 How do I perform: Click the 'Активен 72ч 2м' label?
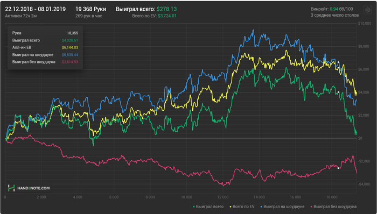(21, 16)
